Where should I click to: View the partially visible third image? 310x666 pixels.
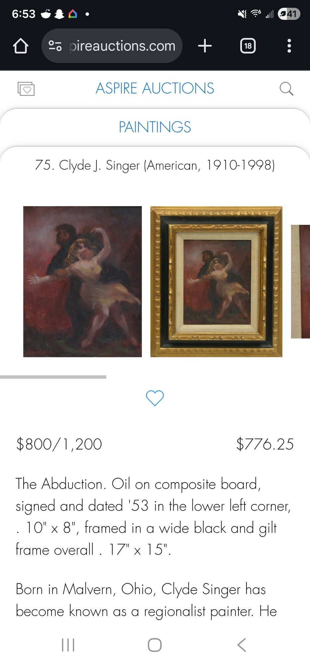tap(300, 281)
